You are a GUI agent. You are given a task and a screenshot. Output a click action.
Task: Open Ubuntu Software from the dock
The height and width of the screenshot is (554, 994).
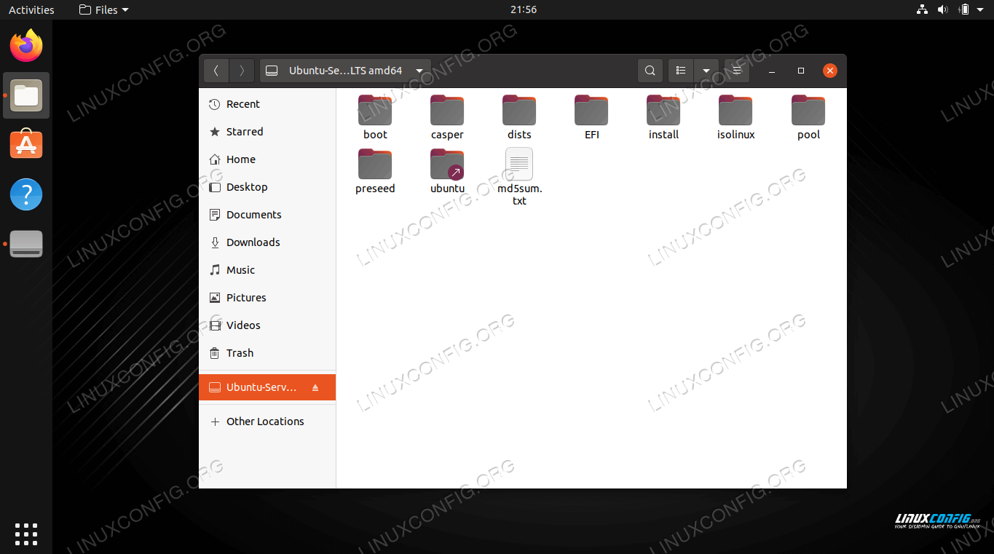click(x=26, y=145)
